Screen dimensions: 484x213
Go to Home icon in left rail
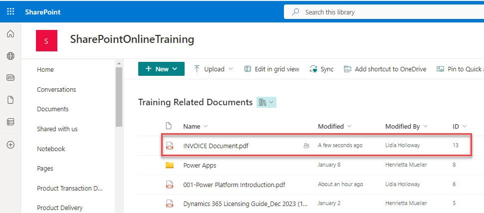pyautogui.click(x=10, y=33)
